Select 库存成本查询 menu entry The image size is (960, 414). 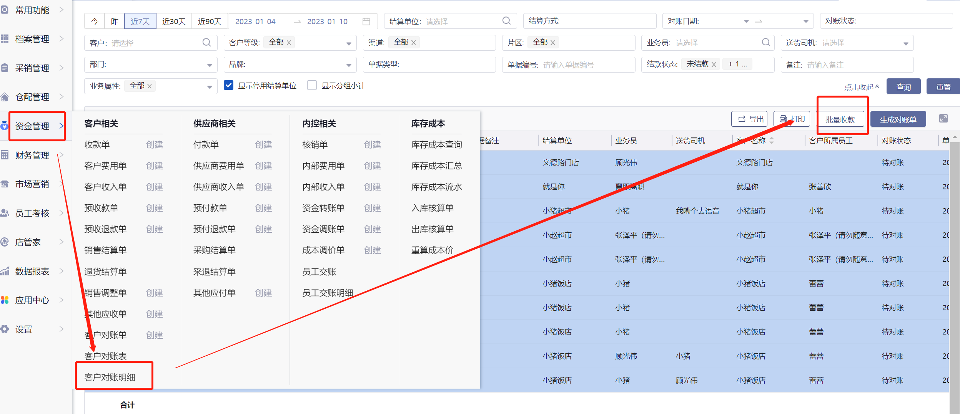pyautogui.click(x=436, y=145)
